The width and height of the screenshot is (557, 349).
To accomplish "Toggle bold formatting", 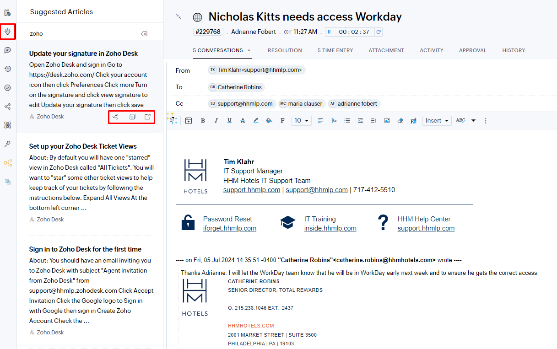I will click(203, 121).
